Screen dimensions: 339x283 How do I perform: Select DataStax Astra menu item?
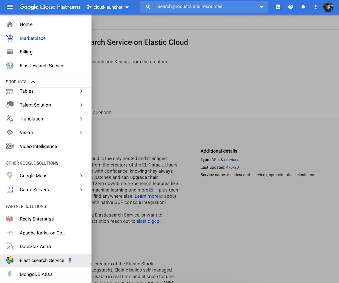point(46,246)
